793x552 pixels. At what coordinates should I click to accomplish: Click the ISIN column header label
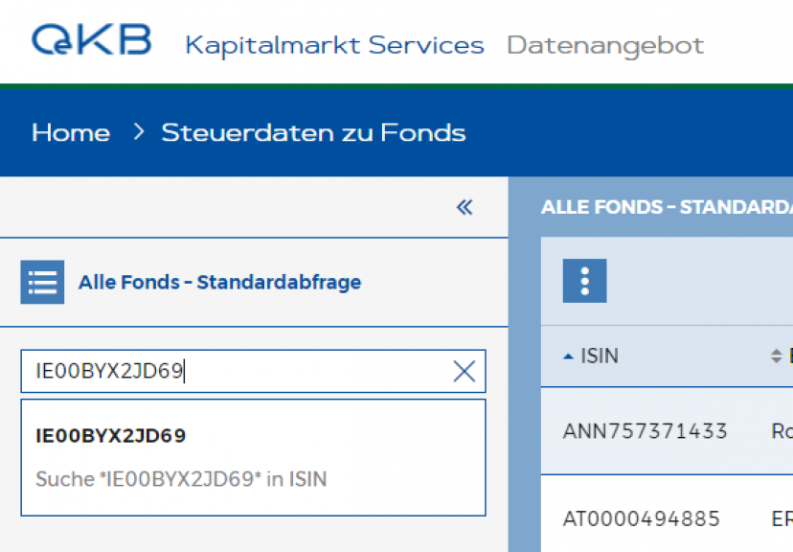(x=600, y=356)
